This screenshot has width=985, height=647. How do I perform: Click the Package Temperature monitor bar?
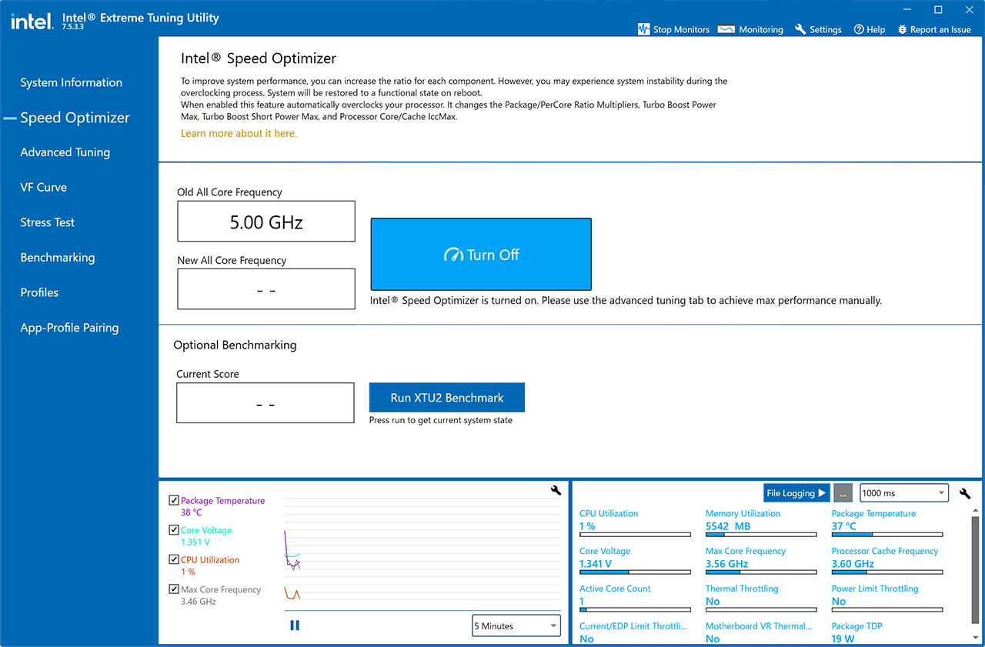(887, 535)
